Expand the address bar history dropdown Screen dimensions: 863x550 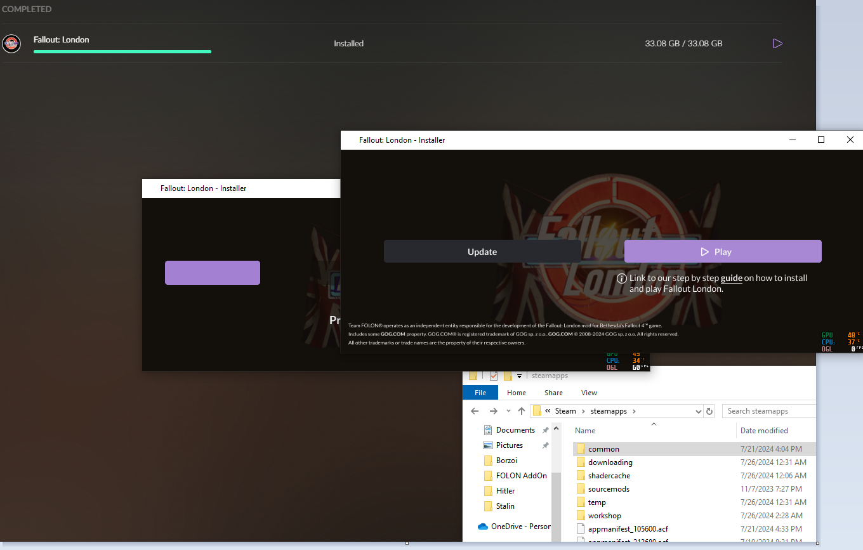tap(699, 411)
